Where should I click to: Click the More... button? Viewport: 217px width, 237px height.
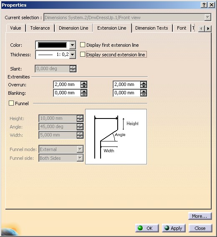tap(200, 216)
